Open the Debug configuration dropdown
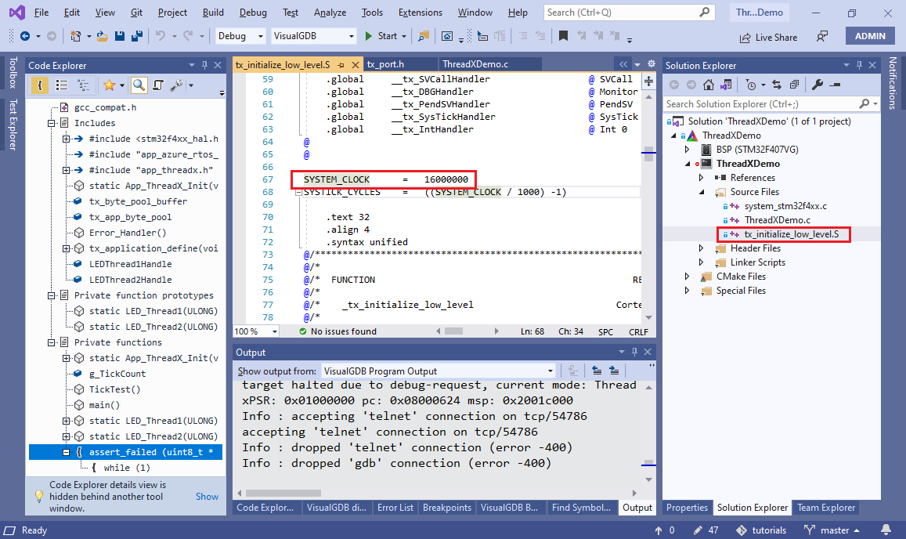This screenshot has height=539, width=906. [x=240, y=36]
